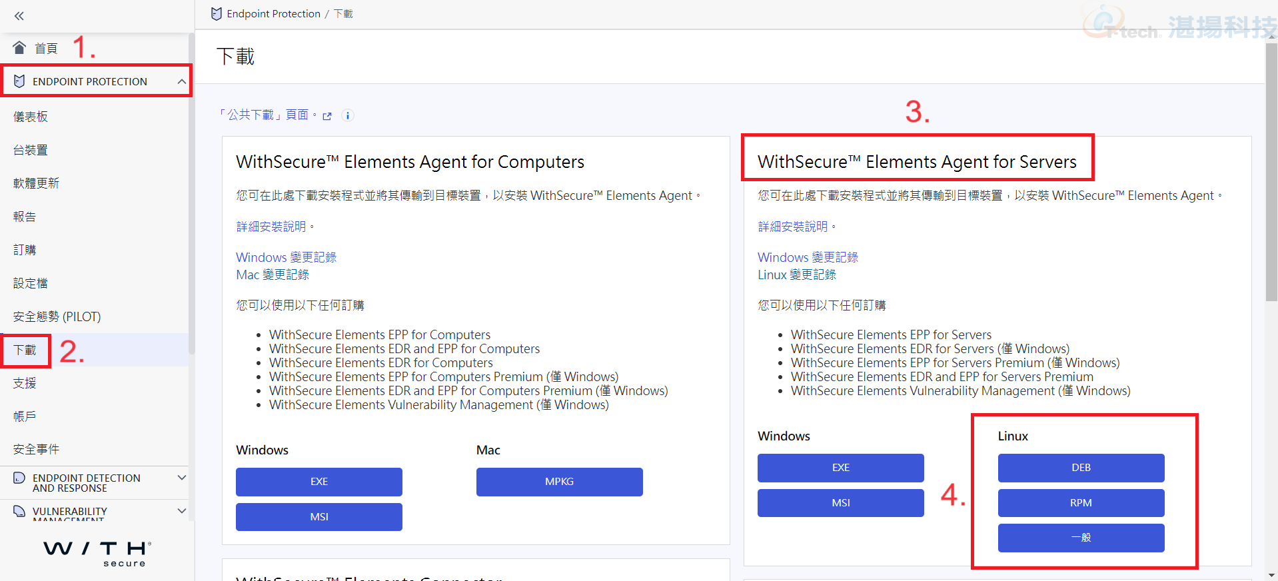Click the Mac label above MPKG button
This screenshot has height=581, width=1278.
tap(488, 450)
